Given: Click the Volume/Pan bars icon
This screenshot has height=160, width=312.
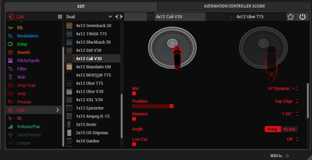Looking at the screenshot, I should click(10, 127).
